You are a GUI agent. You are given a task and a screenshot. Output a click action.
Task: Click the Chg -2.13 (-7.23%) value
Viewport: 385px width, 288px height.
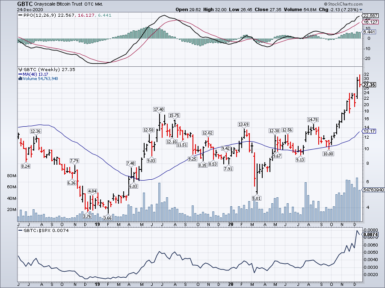(339, 9)
